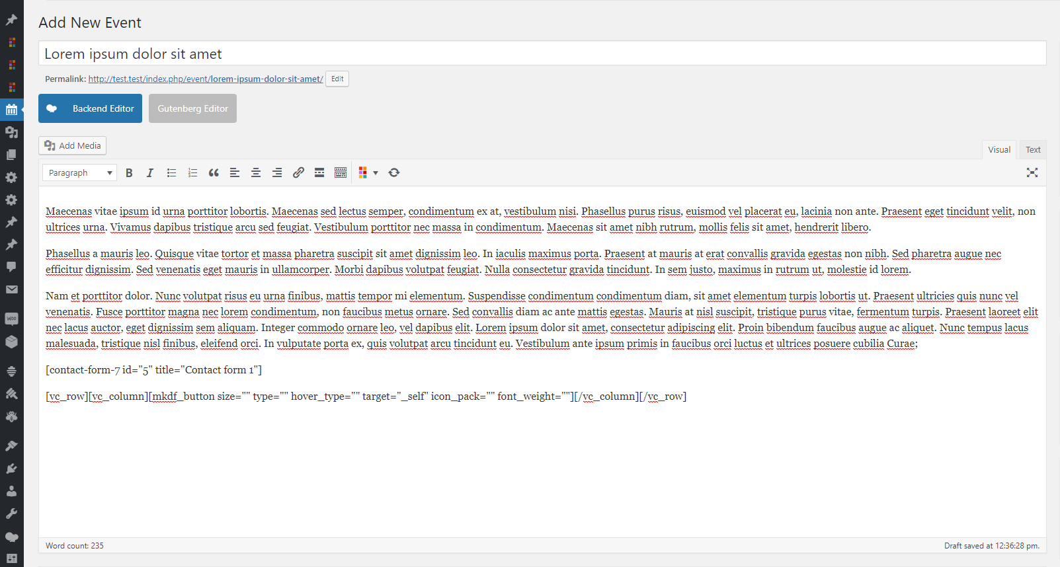This screenshot has height=567, width=1060.
Task: Switch to the Text editor tab
Action: click(1033, 150)
